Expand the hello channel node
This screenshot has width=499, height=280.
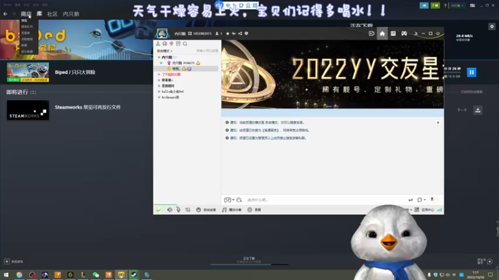coord(159,91)
